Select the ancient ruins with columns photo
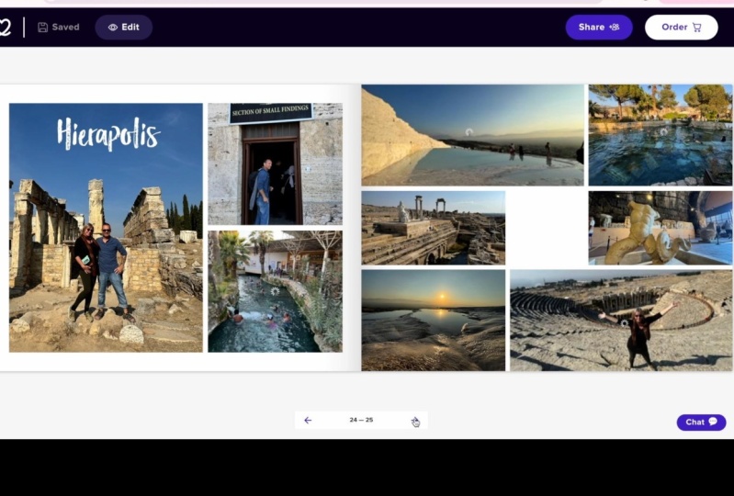 434,228
